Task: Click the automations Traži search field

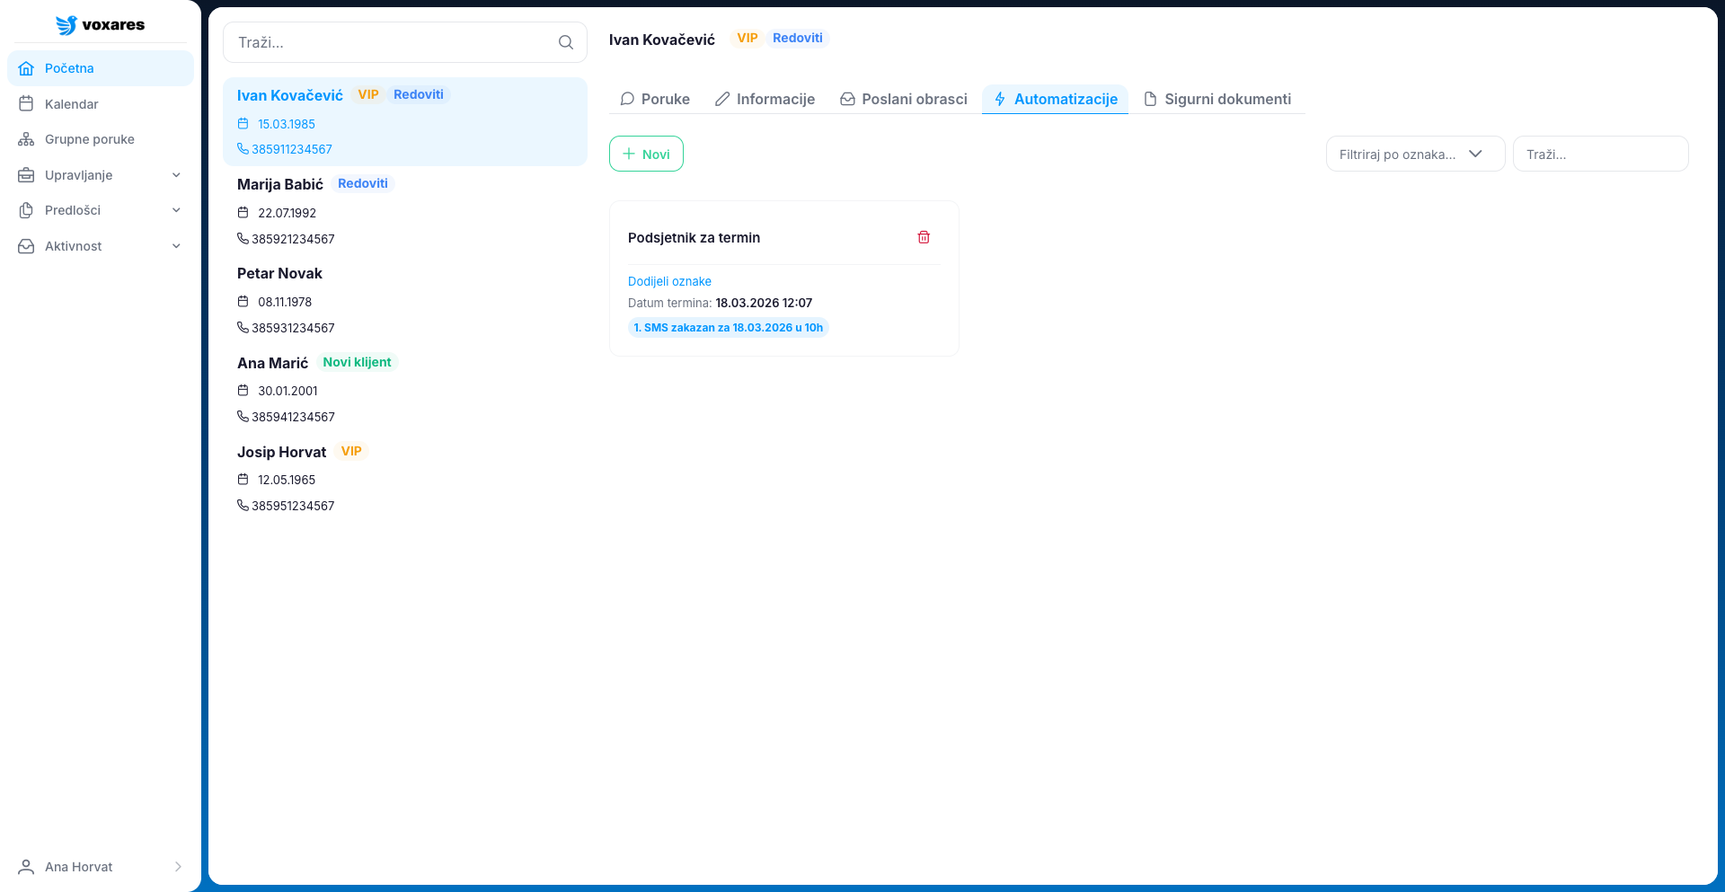Action: [1600, 155]
